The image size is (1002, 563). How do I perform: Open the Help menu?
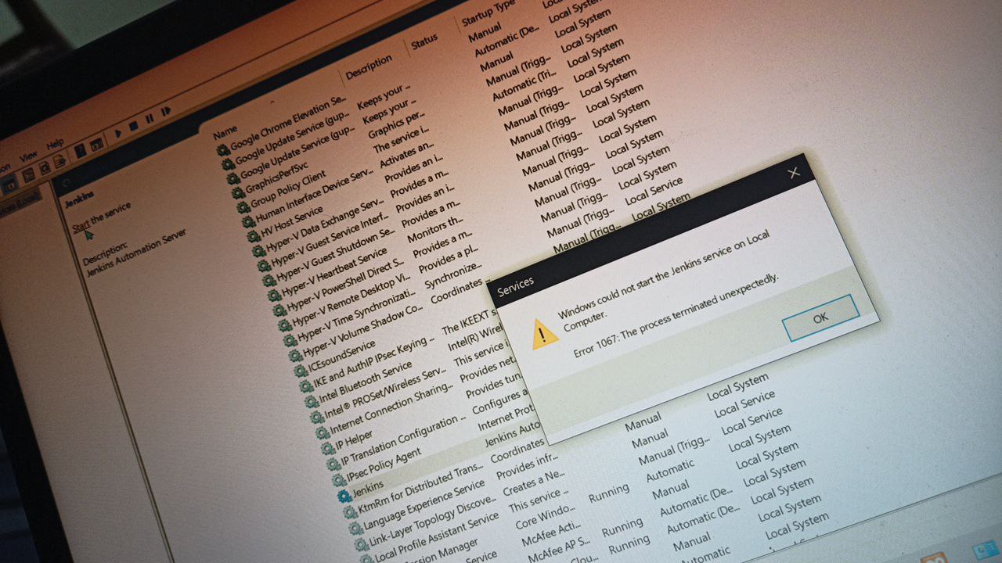coord(55,144)
